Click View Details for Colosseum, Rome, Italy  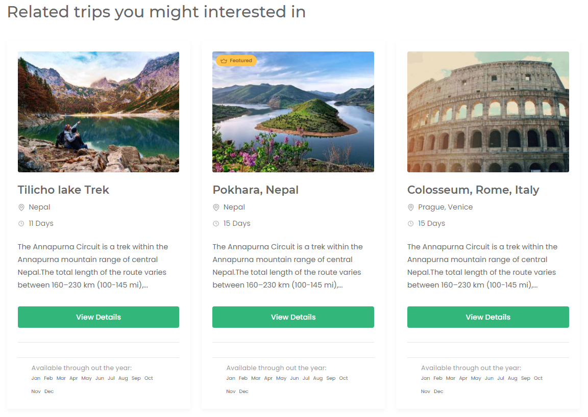488,317
